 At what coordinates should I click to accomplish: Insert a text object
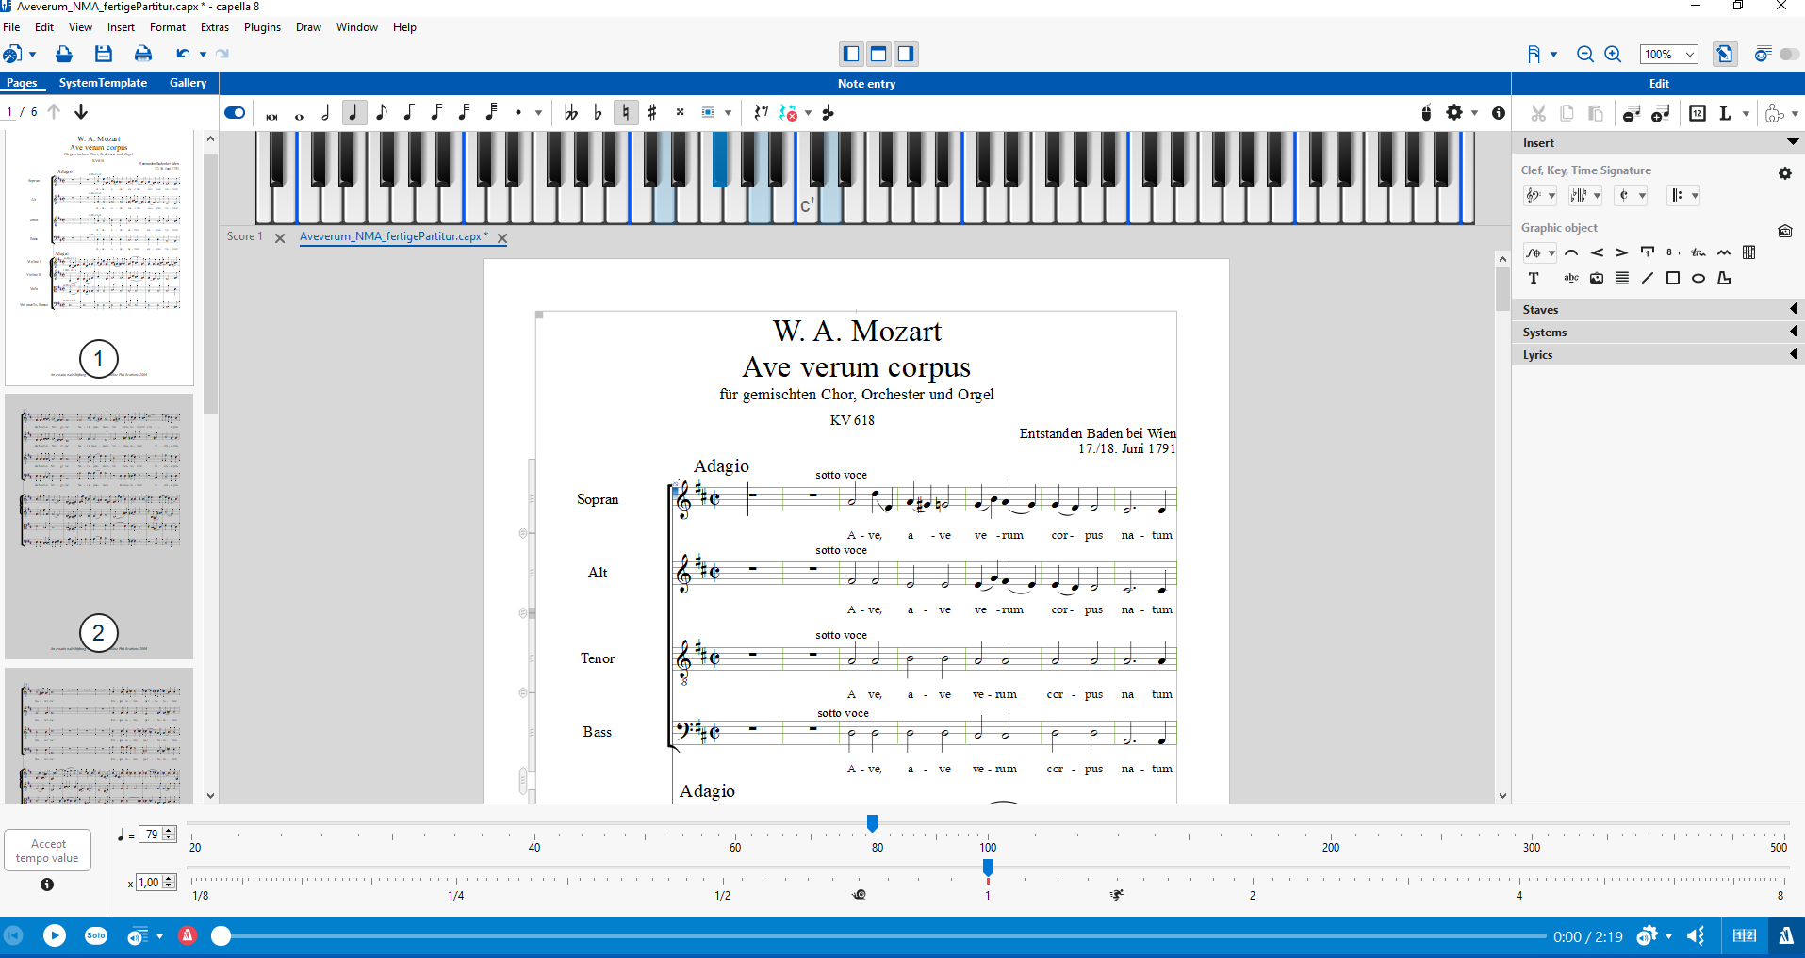pos(1534,278)
